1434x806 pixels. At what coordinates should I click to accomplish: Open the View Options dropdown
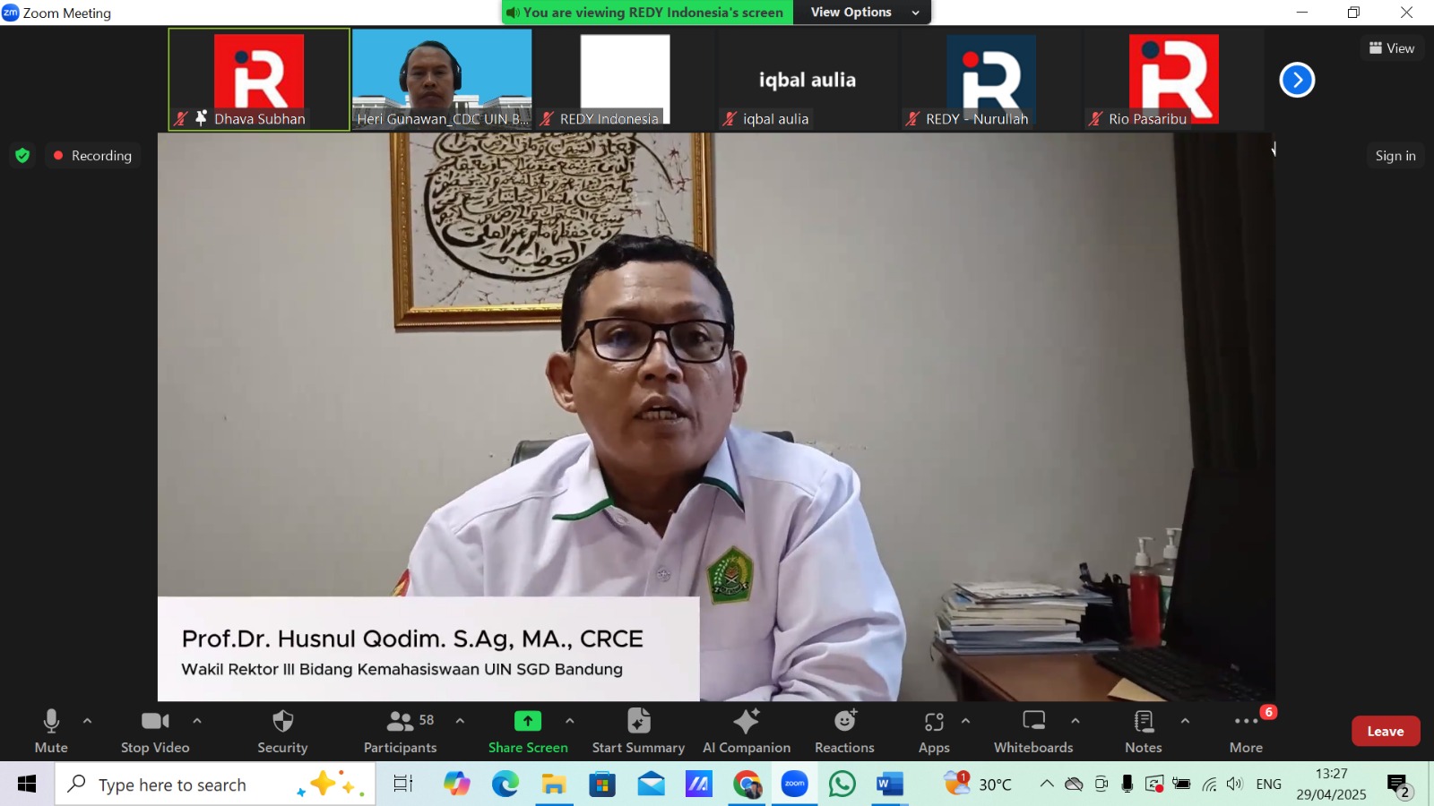[861, 13]
